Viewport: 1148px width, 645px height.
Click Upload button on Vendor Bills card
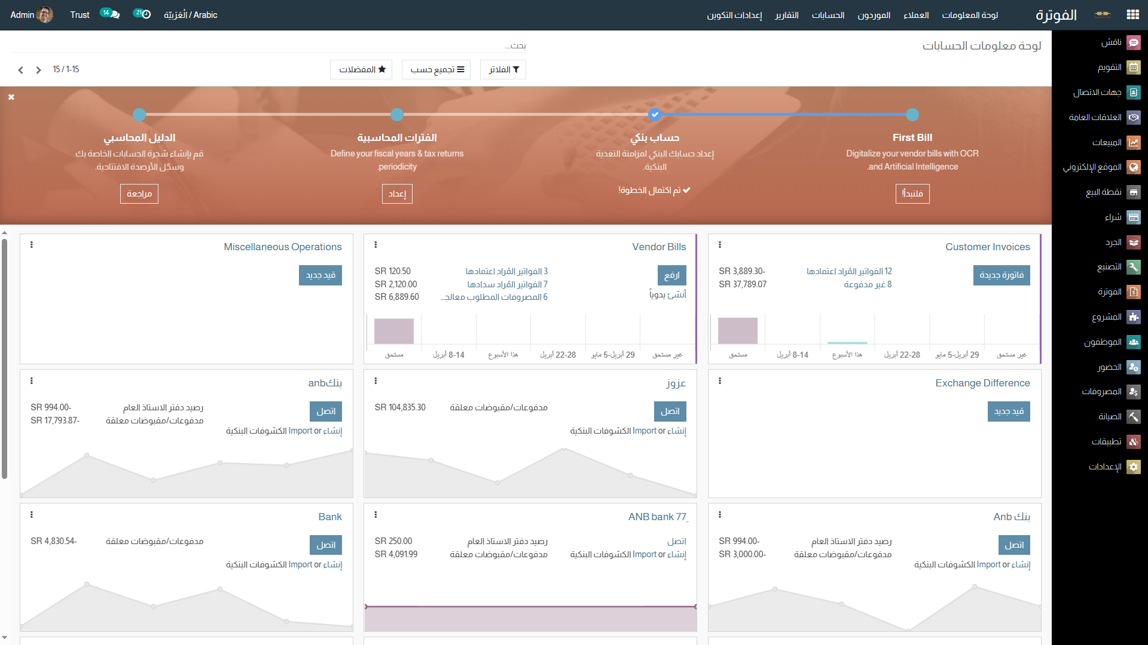[671, 275]
